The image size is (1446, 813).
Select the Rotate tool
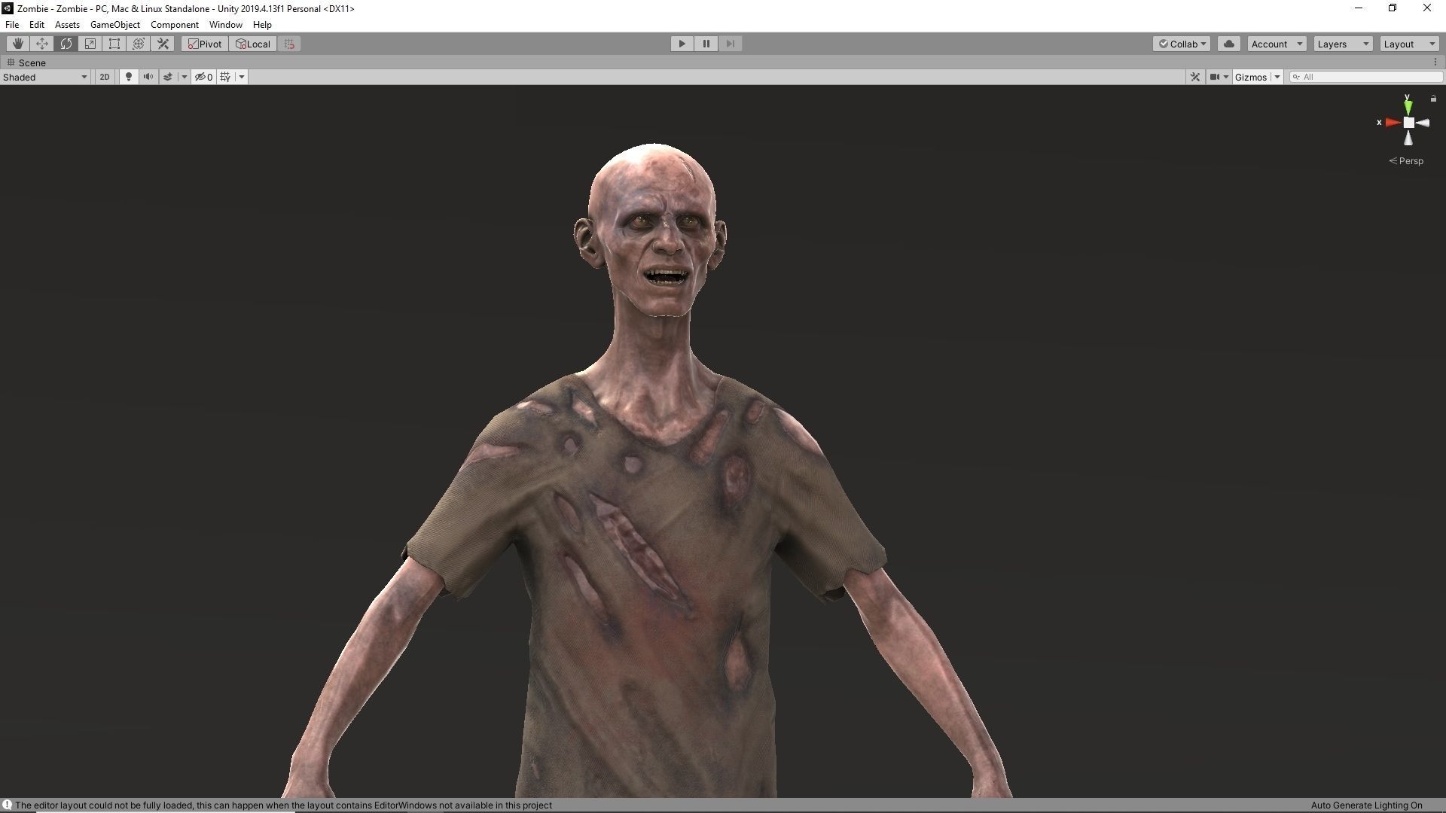[66, 44]
